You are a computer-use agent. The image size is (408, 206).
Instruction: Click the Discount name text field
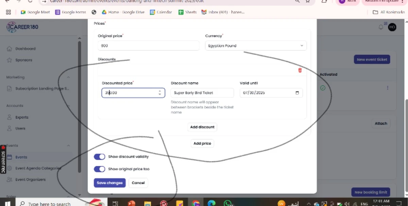pyautogui.click(x=202, y=93)
